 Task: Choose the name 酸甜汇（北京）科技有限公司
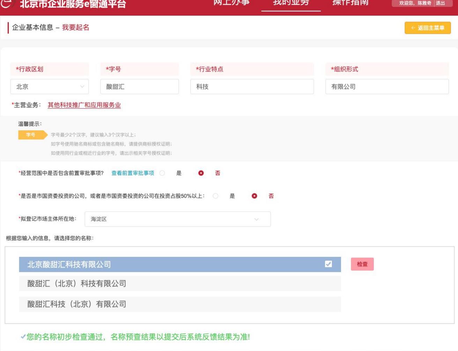[x=180, y=284]
